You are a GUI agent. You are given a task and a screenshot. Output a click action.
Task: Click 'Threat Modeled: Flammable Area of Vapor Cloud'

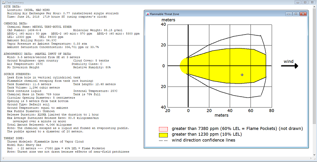[45, 142]
